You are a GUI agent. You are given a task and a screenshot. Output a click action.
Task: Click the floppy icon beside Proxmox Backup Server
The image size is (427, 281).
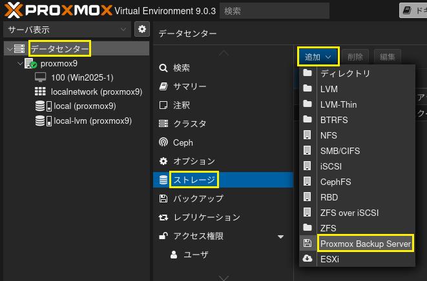307,243
